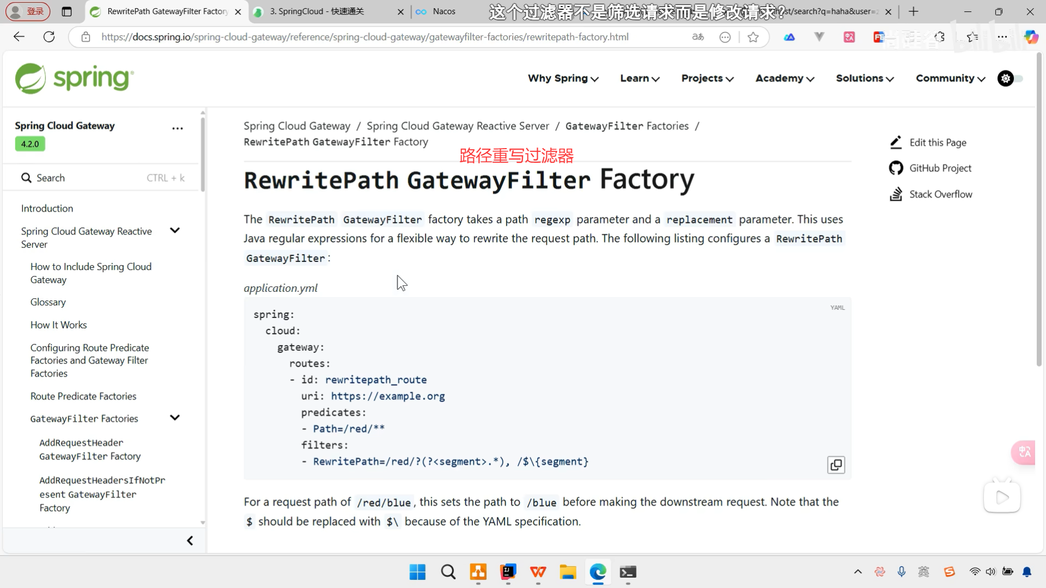Refresh the current browser page

49,37
